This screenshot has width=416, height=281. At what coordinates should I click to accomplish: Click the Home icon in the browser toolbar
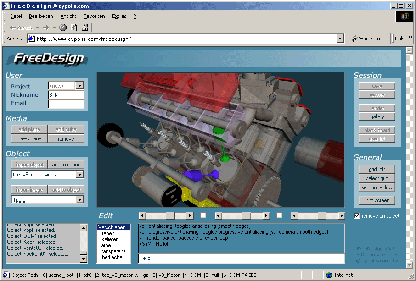tap(85, 27)
